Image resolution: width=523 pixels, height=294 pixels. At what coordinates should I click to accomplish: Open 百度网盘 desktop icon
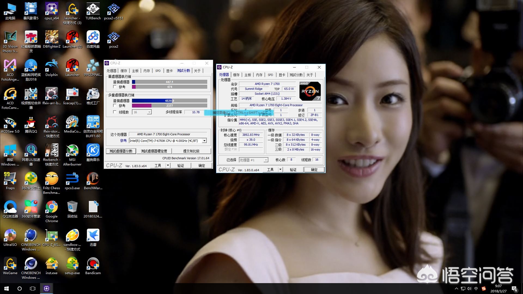[x=93, y=39]
